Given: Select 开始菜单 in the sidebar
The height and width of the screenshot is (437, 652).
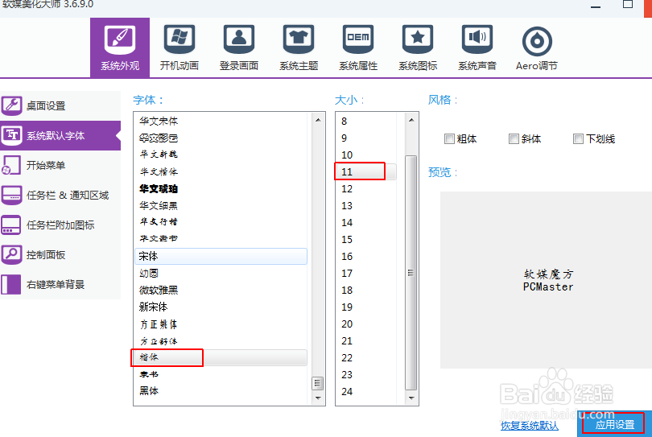Looking at the screenshot, I should coord(60,166).
